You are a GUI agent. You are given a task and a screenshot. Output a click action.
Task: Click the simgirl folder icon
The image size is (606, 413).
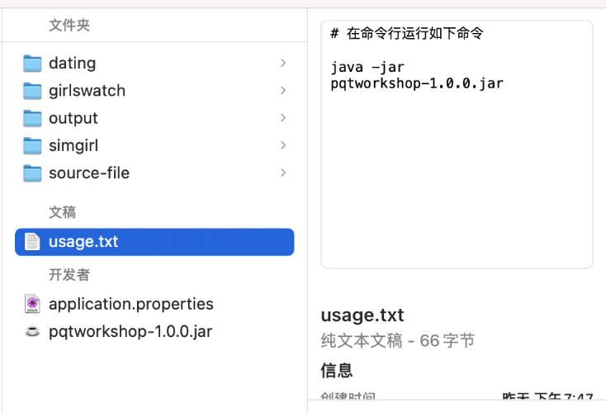[x=32, y=145]
